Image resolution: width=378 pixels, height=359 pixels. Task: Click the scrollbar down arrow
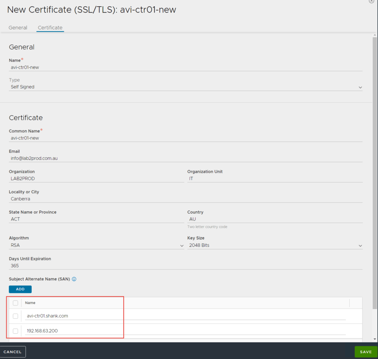point(375,339)
